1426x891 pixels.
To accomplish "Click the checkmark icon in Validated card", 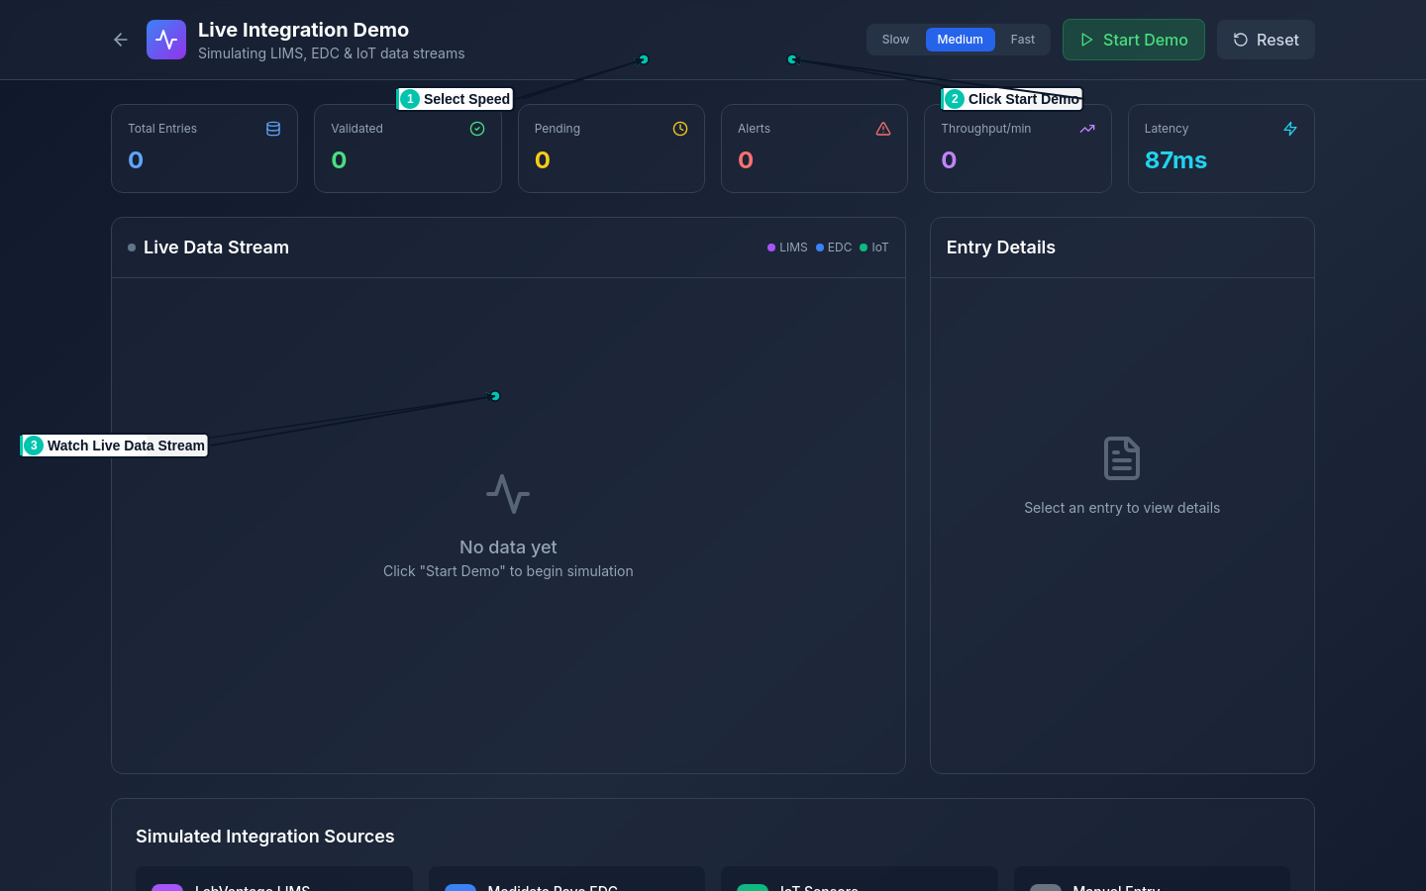I will click(477, 129).
